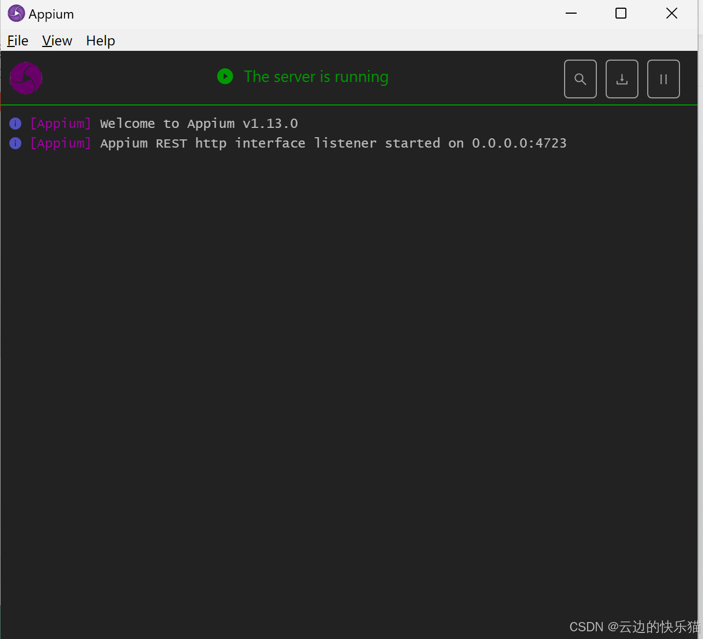Select 'The server is running' status text
This screenshot has height=639, width=703.
pos(316,77)
